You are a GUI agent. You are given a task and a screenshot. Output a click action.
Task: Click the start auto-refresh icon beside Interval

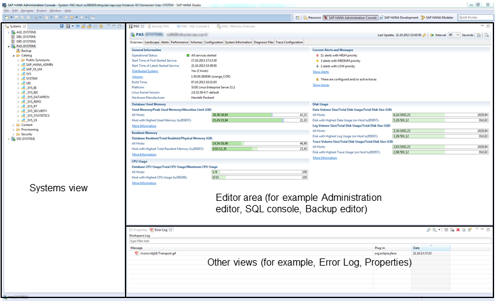click(x=431, y=35)
